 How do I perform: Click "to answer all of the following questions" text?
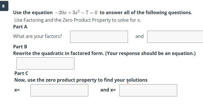point(146,13)
